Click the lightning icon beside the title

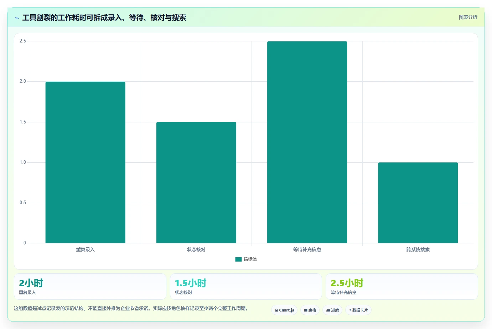[x=17, y=18]
